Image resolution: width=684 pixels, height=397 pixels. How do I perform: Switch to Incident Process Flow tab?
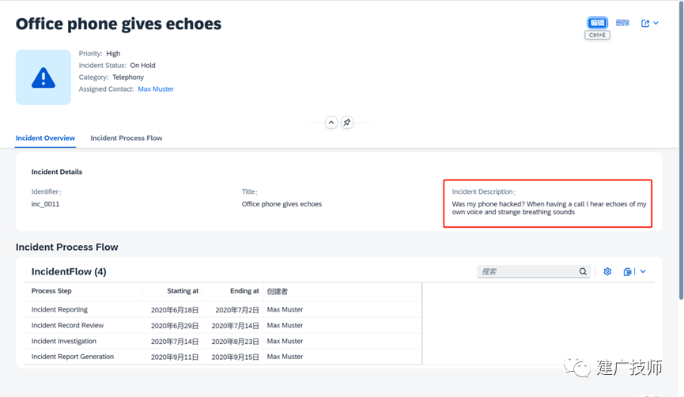[x=126, y=138]
